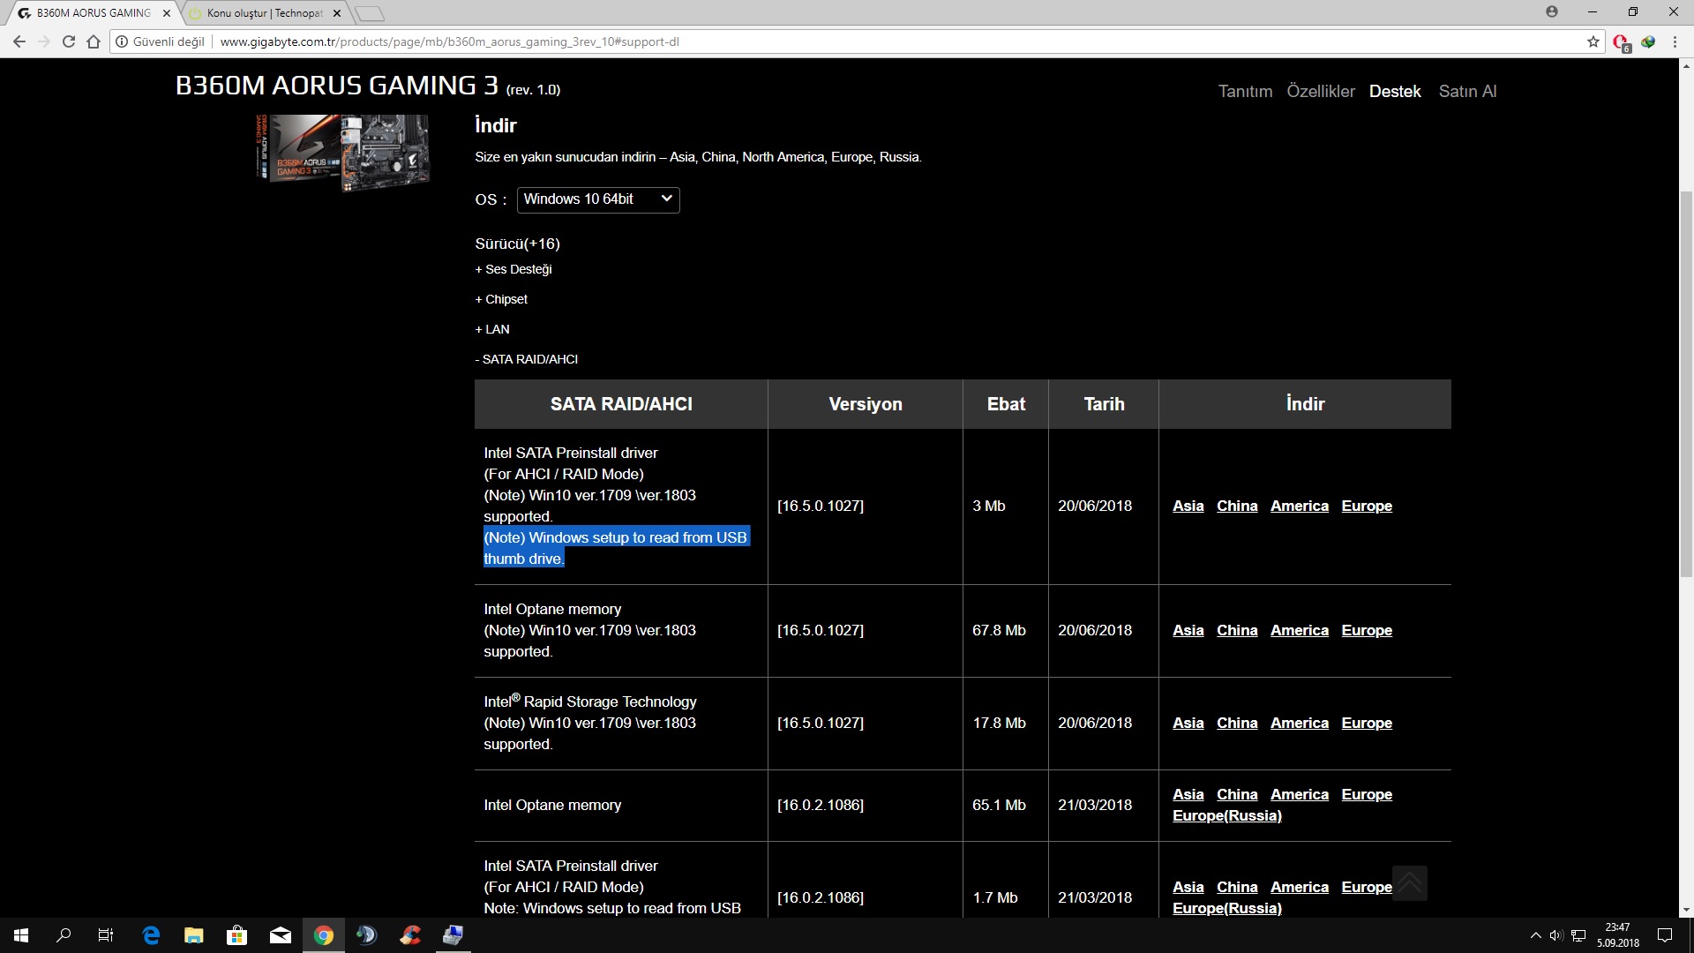This screenshot has width=1694, height=953.
Task: Open File Explorer from taskbar
Action: (x=194, y=935)
